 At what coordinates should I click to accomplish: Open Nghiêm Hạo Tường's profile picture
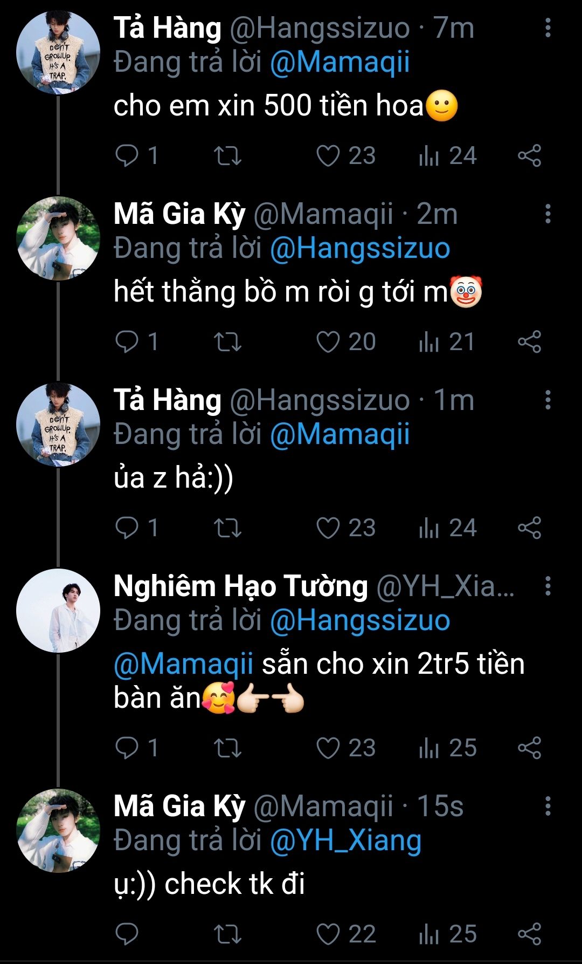coord(58,611)
